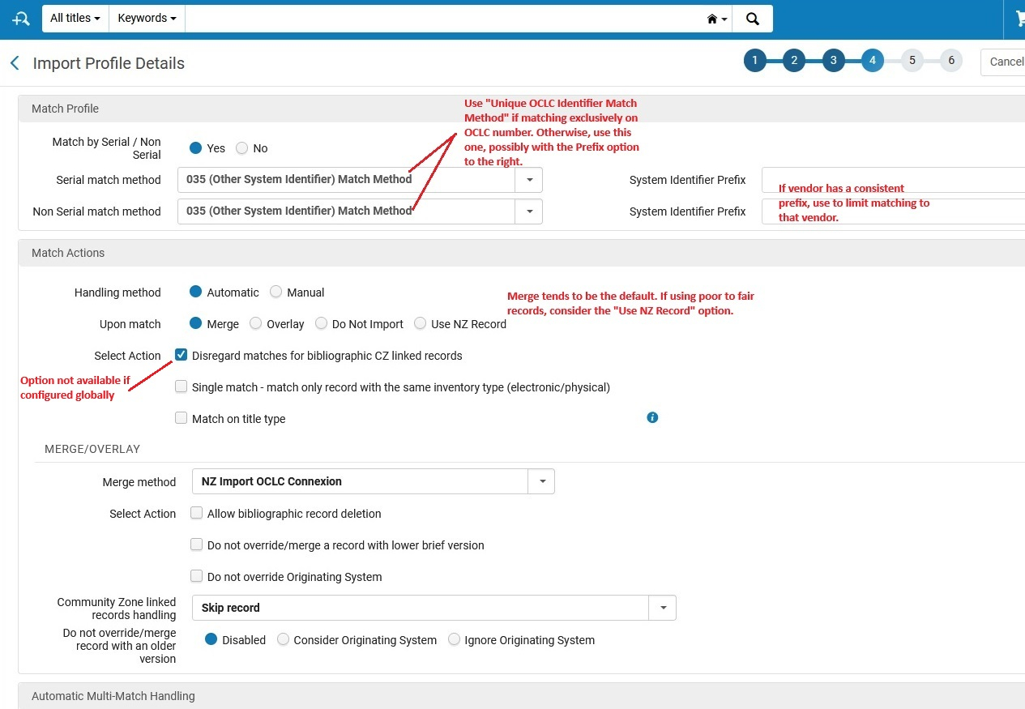Select Manual handling method

276,293
